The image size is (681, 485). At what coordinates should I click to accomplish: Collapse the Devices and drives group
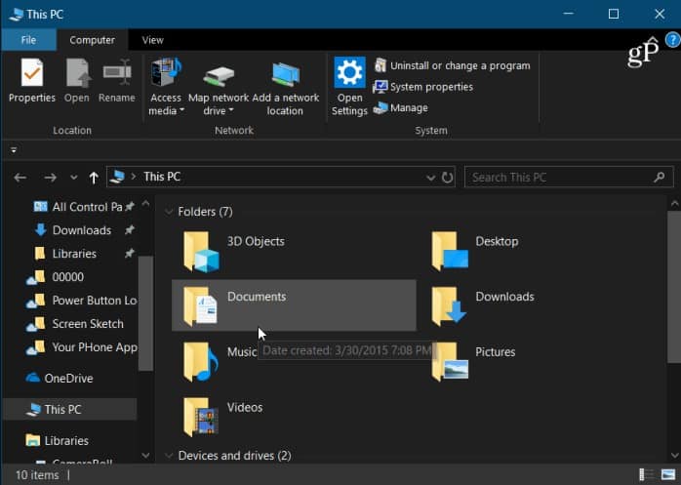169,456
